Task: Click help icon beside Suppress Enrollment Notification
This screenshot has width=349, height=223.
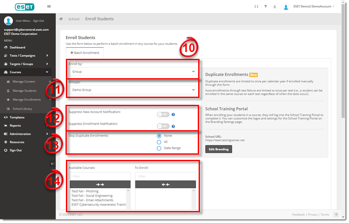Action: [x=173, y=126]
